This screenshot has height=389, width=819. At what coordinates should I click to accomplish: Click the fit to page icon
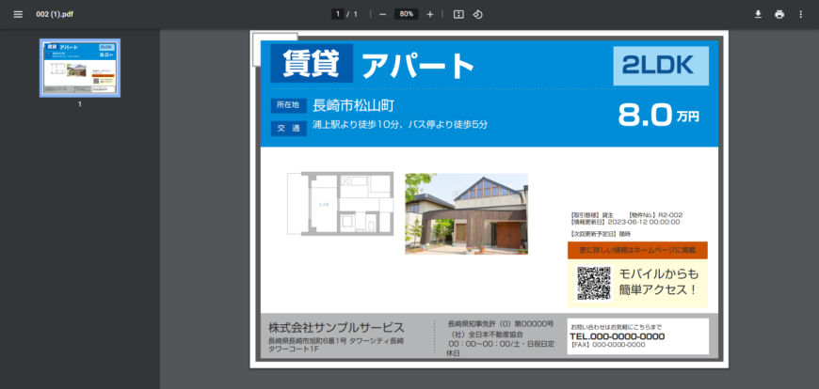[458, 14]
